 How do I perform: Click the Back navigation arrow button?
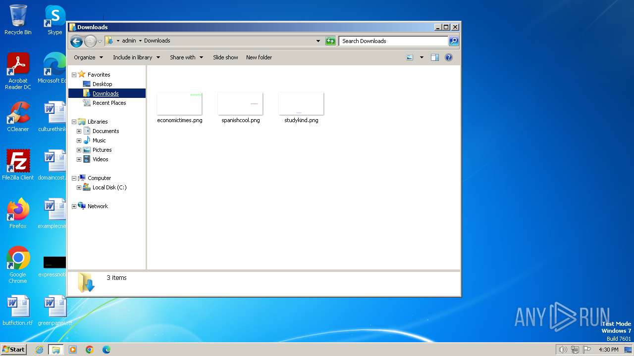[x=76, y=41]
